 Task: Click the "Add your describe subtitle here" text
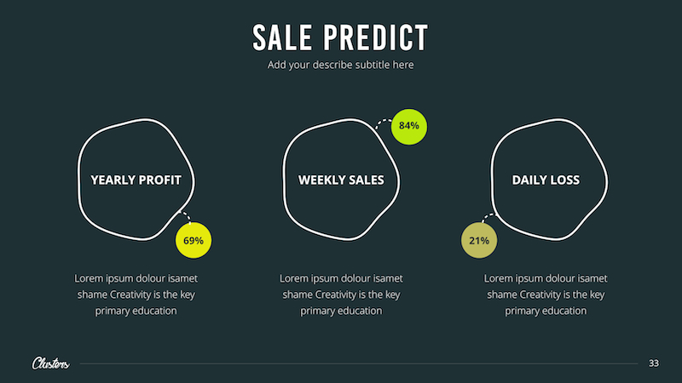tap(340, 65)
